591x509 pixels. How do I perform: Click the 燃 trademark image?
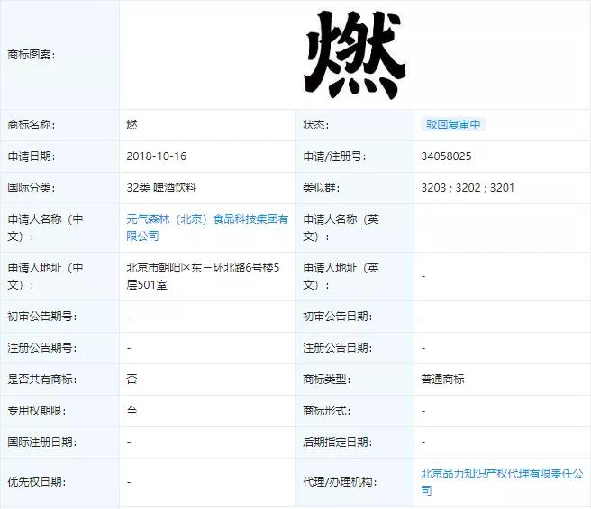[x=354, y=55]
